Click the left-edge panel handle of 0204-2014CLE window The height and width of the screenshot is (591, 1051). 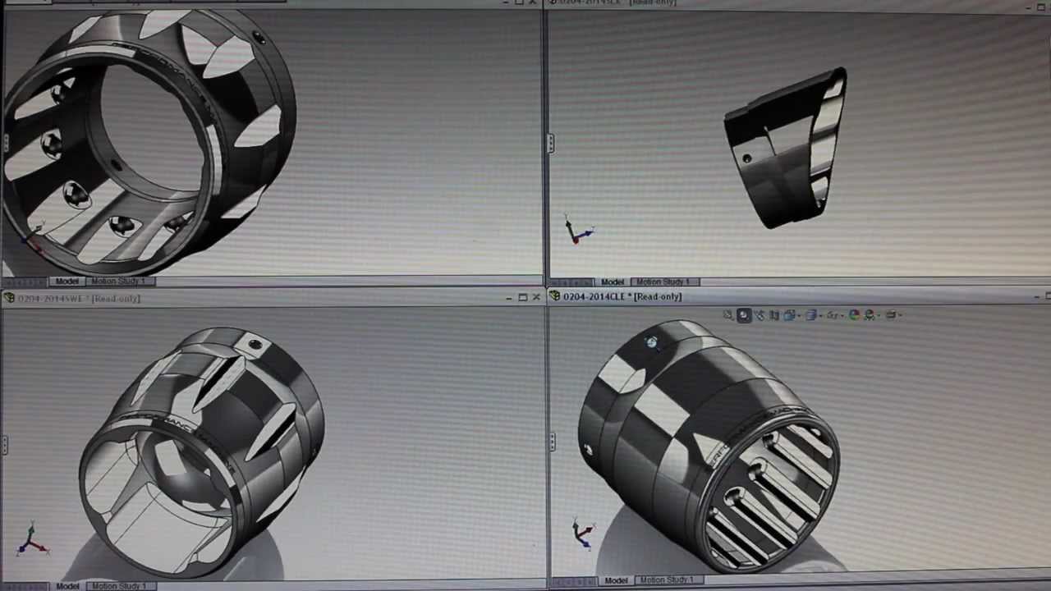pos(552,442)
